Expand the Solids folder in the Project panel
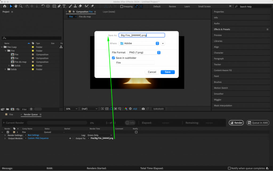The height and width of the screenshot is (171, 273). (x=5, y=69)
